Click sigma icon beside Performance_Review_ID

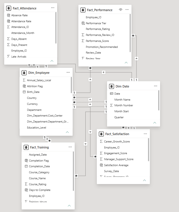pos(83,35)
